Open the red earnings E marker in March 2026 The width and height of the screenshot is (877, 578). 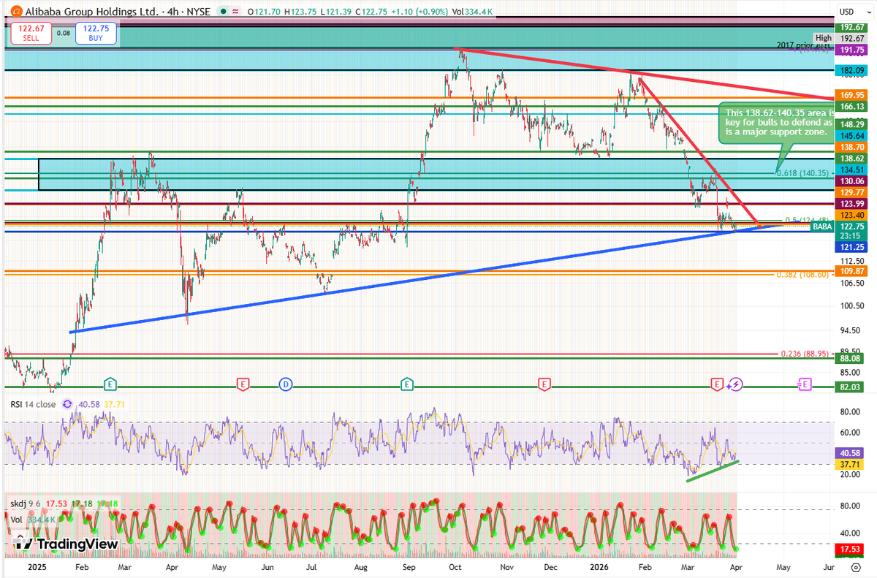coord(717,384)
